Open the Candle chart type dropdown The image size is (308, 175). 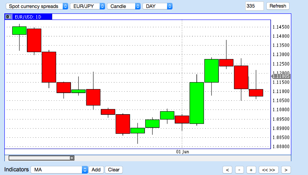[x=124, y=6]
